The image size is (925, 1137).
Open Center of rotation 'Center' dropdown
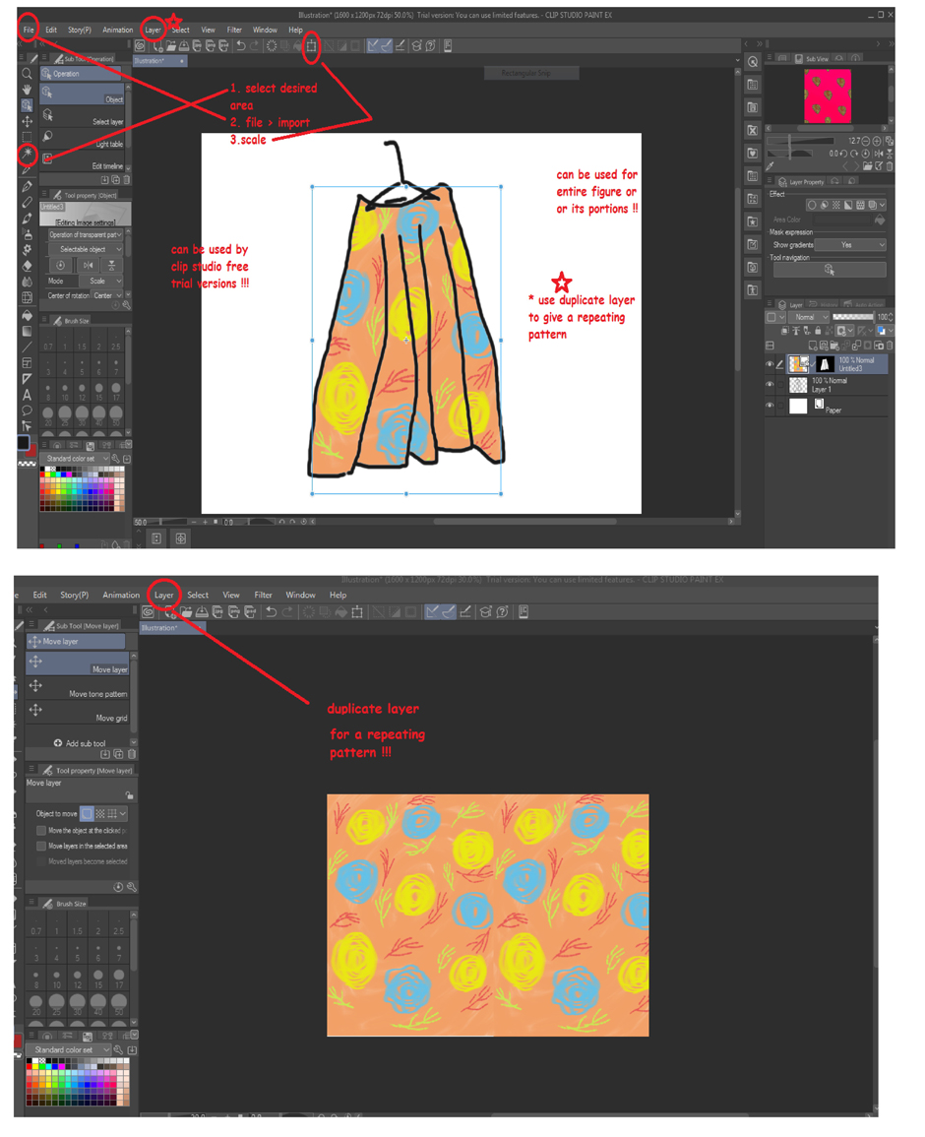coord(107,296)
